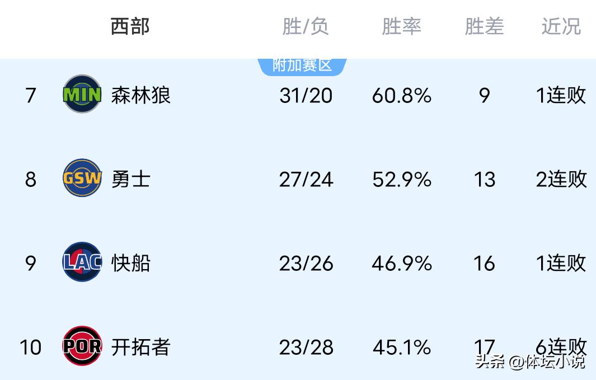Click the 西部 conference header
The image size is (596, 380).
(x=130, y=26)
